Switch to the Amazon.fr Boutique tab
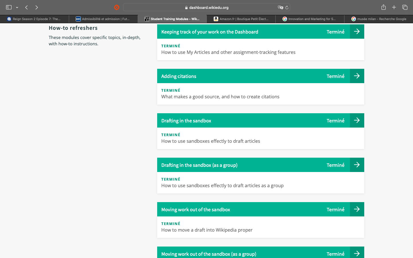The image size is (413, 258). click(x=241, y=19)
